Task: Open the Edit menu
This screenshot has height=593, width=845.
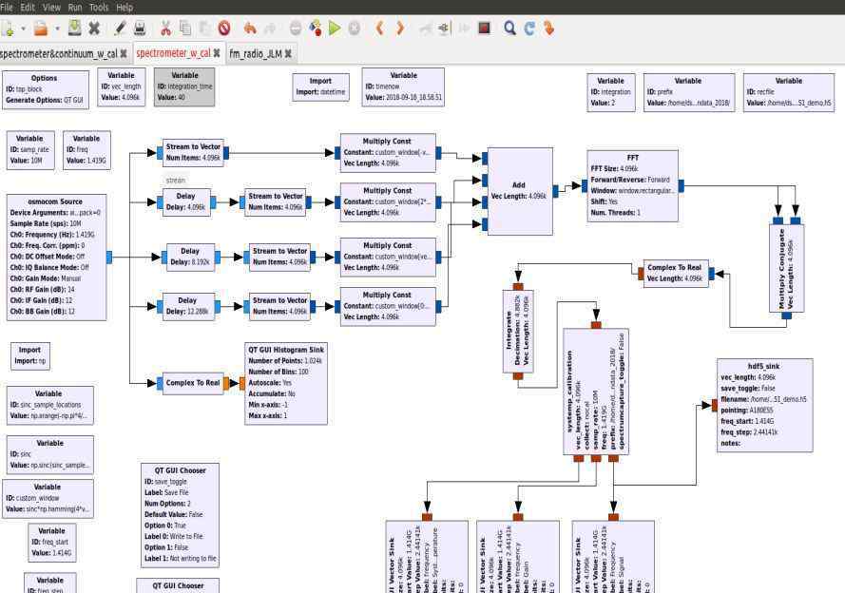Action: 28,7
